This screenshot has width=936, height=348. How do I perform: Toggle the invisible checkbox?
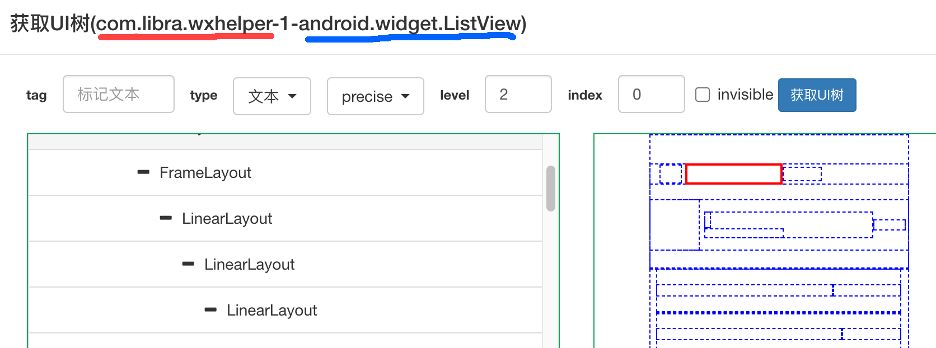[703, 95]
